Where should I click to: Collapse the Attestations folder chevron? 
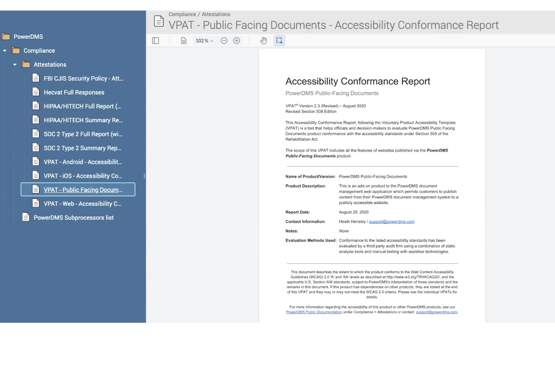click(x=15, y=64)
